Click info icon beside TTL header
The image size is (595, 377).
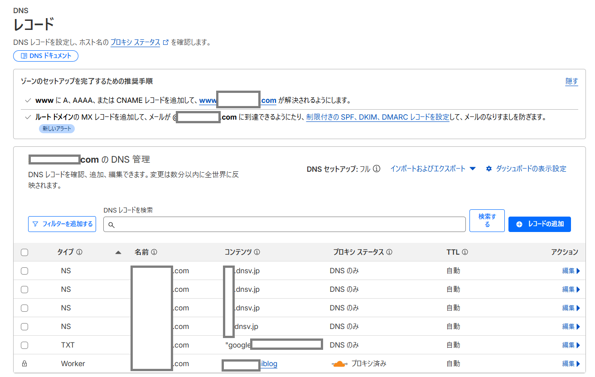[465, 252]
